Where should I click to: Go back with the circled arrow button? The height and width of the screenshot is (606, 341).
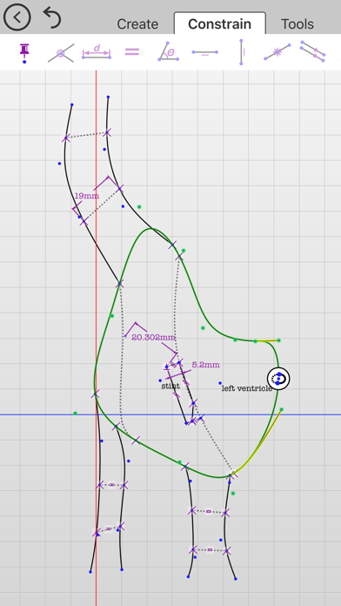[17, 17]
